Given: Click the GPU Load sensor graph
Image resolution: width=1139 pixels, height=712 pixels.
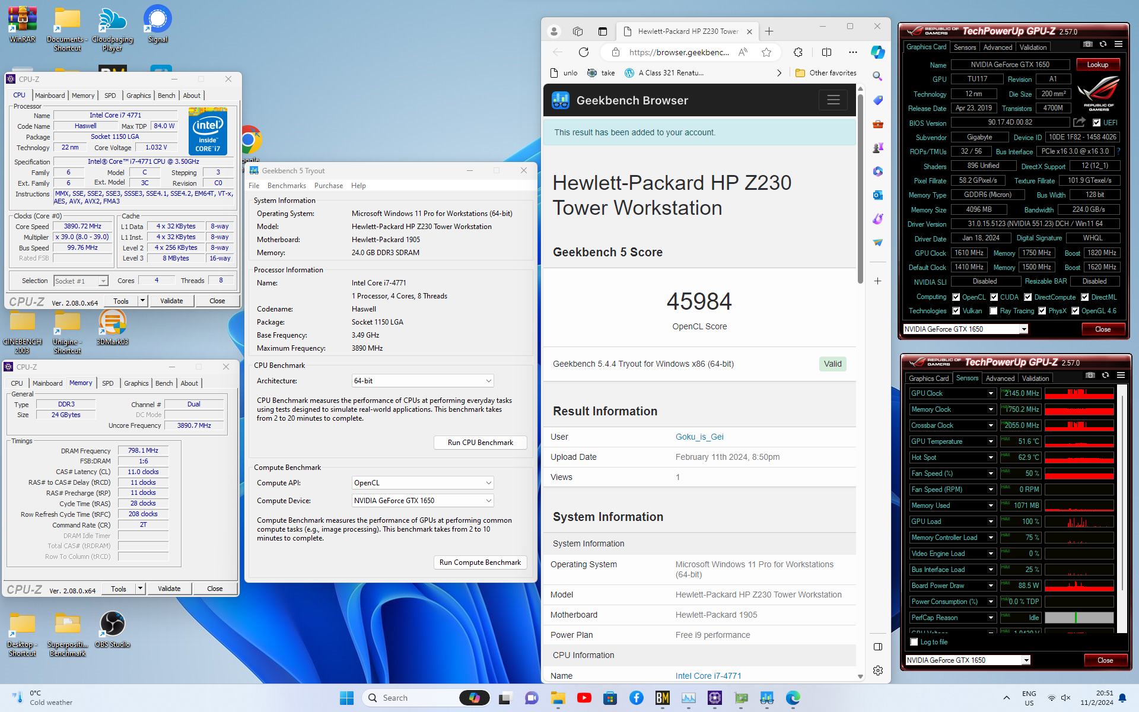Looking at the screenshot, I should point(1078,522).
